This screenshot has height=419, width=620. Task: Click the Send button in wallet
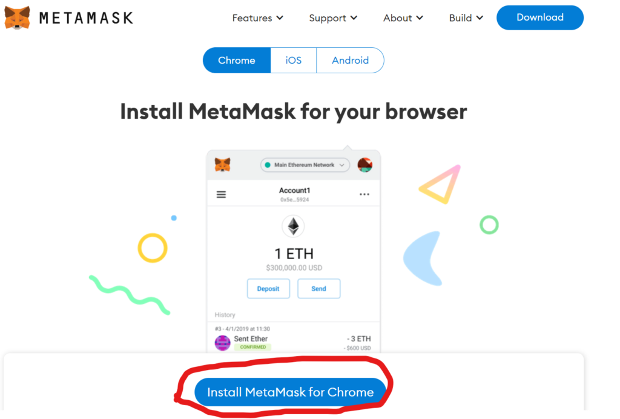pyautogui.click(x=318, y=289)
